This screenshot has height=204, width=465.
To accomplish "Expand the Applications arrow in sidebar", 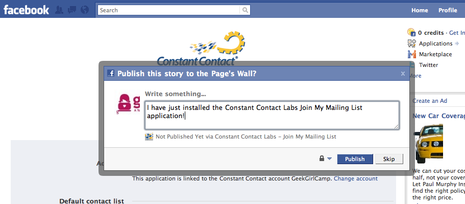I will point(457,43).
